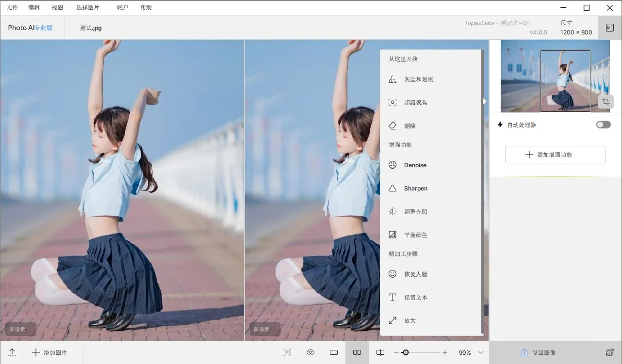
Task: Collapse the enhancement list with the arrow
Action: (x=484, y=101)
